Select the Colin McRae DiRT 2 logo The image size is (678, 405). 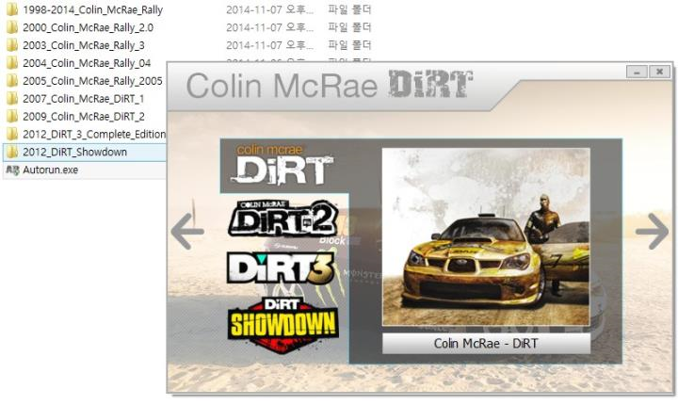[282, 219]
